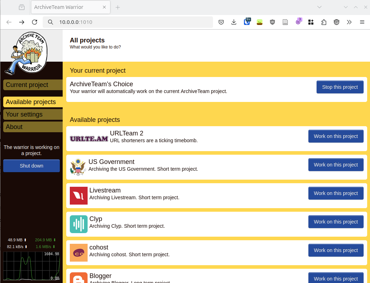The height and width of the screenshot is (283, 370).
Task: Click the address bar showing 10.0.0.0:1010
Action: 128,22
